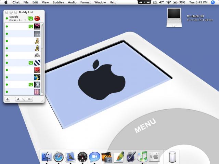Open the Format menu
The image size is (219, 164).
86,2
